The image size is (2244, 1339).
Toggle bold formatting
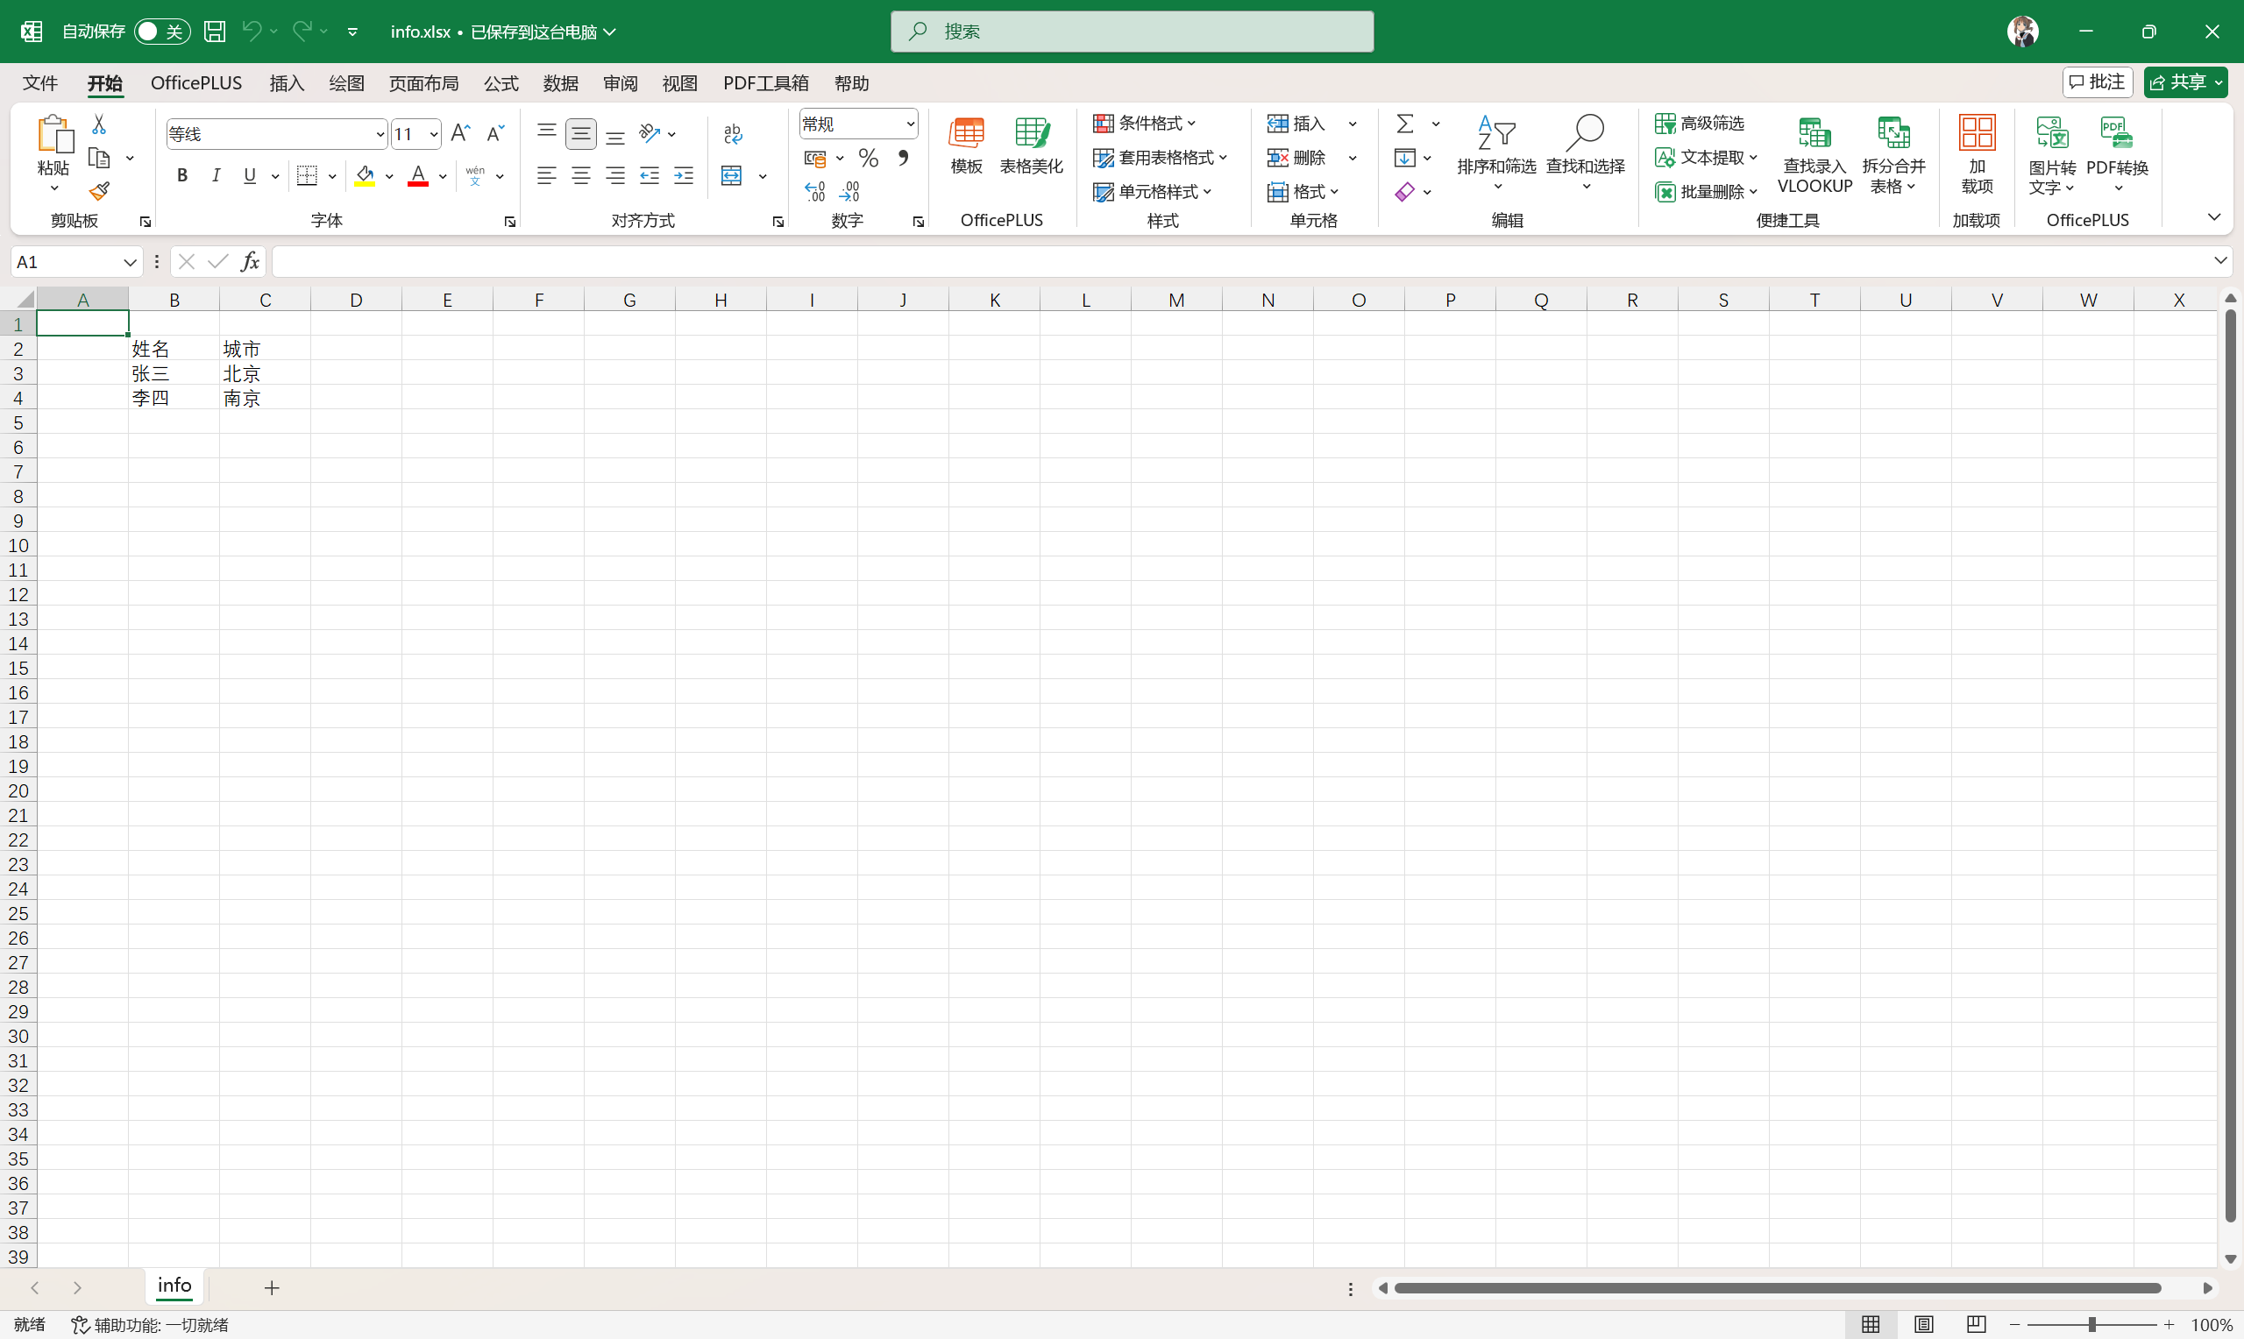(182, 175)
